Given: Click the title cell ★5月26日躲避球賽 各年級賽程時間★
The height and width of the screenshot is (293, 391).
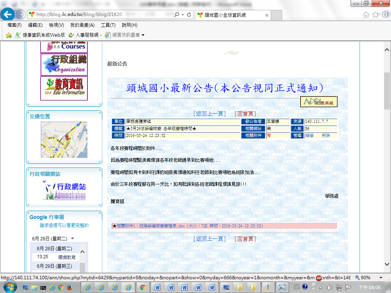Looking at the screenshot, I should tap(183, 129).
